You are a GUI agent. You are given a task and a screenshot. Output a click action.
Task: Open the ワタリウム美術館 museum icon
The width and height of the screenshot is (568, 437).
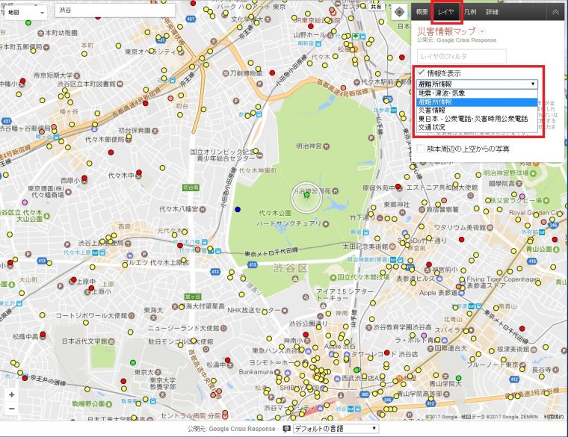(490, 227)
